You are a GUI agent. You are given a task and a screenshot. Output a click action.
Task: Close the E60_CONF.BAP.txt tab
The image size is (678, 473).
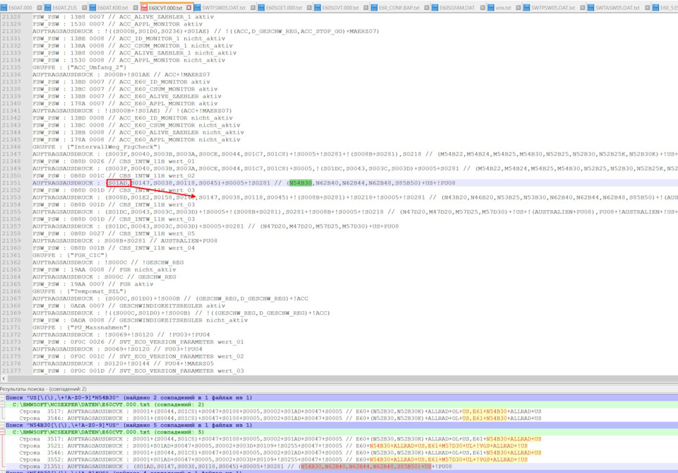click(x=427, y=8)
